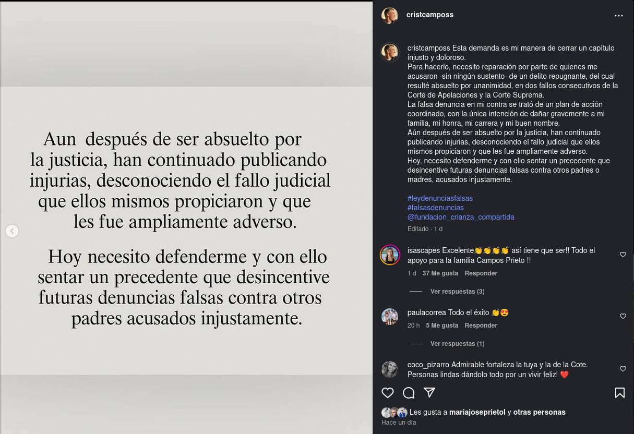Open the comment icon below the image
The image size is (634, 434).
click(409, 393)
